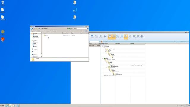Click the Uninstall icon in the ribbon
Viewport: 190px width, 107px height.
pos(101,37)
